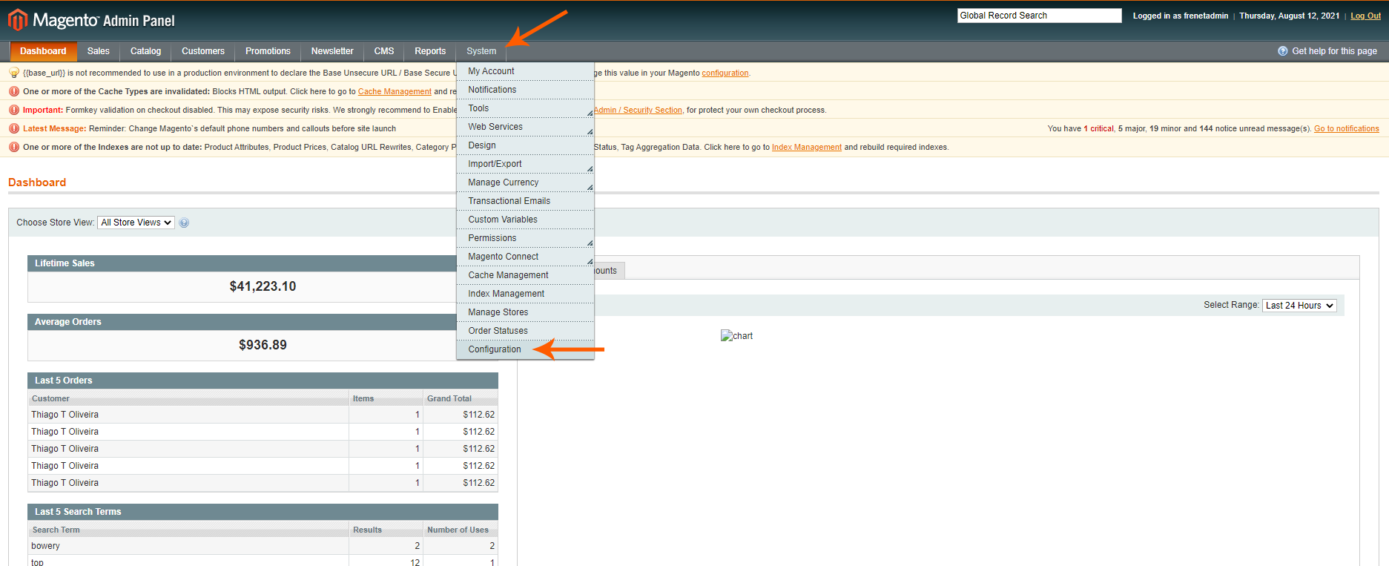Expand the Magento Connect submenu
This screenshot has height=566, width=1389.
525,257
